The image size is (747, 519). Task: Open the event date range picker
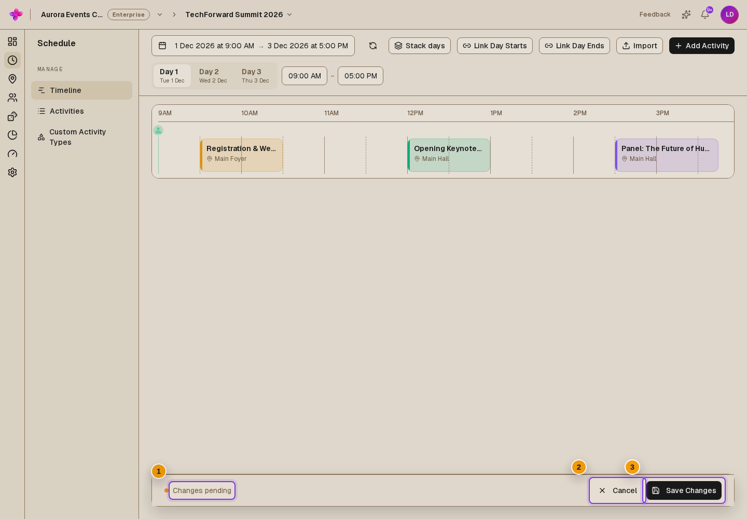253,46
